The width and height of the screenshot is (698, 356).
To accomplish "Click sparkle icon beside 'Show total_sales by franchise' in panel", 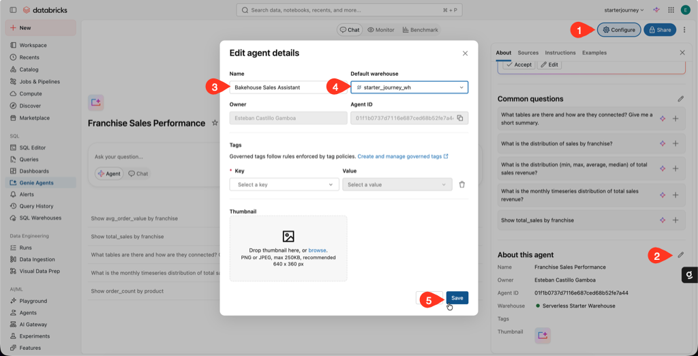I will point(663,220).
